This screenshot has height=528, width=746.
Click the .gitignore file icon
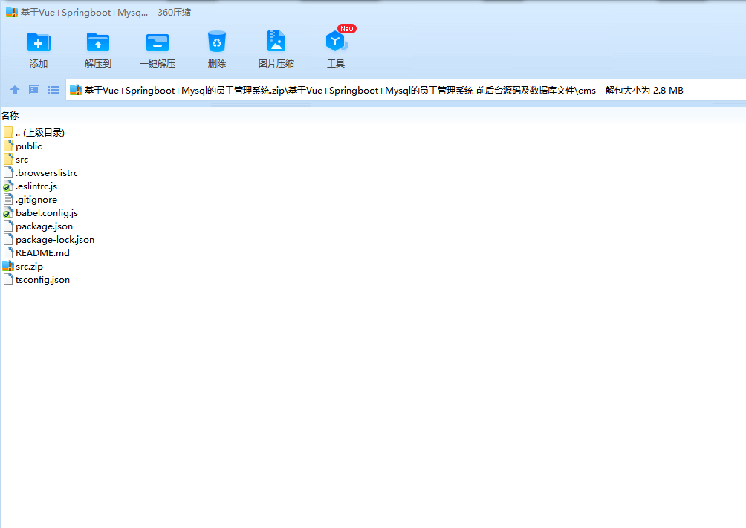pos(8,199)
